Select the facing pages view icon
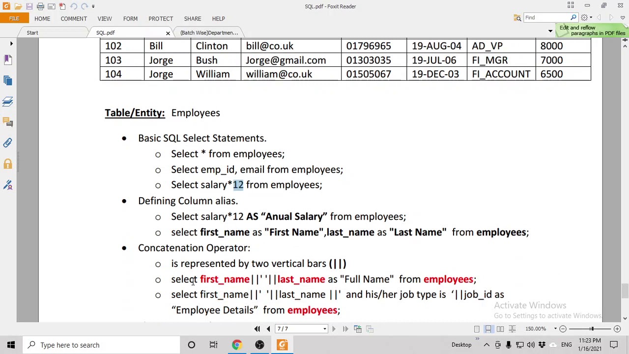The image size is (629, 354). point(500,329)
